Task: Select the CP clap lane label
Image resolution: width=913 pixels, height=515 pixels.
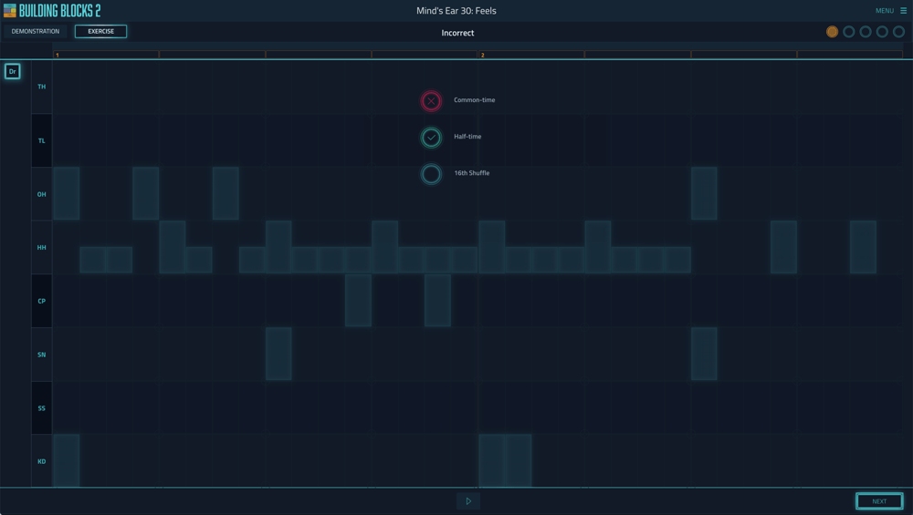Action: (42, 301)
